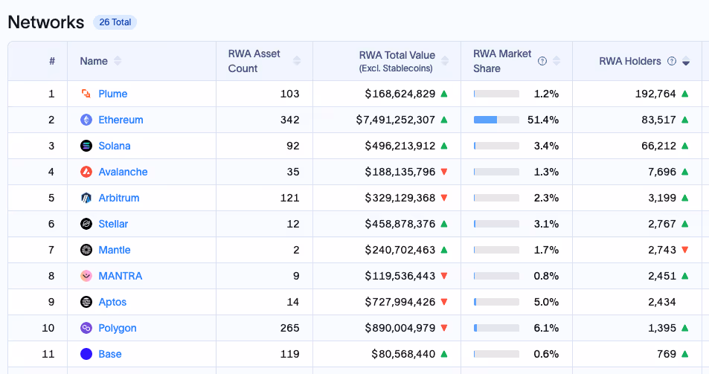Toggle RWA Holders sort arrows
709x374 pixels.
(x=686, y=61)
